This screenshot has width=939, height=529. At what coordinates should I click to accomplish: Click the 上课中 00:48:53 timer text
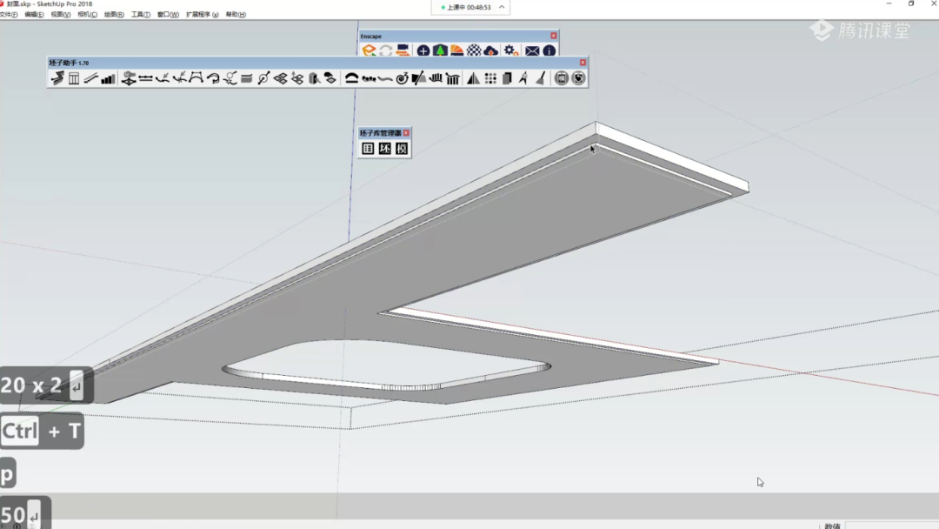click(x=469, y=7)
